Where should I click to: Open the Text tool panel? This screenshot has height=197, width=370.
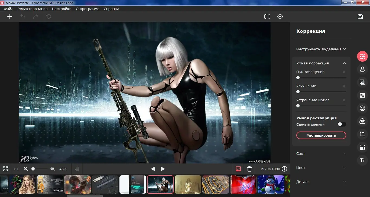(362, 160)
